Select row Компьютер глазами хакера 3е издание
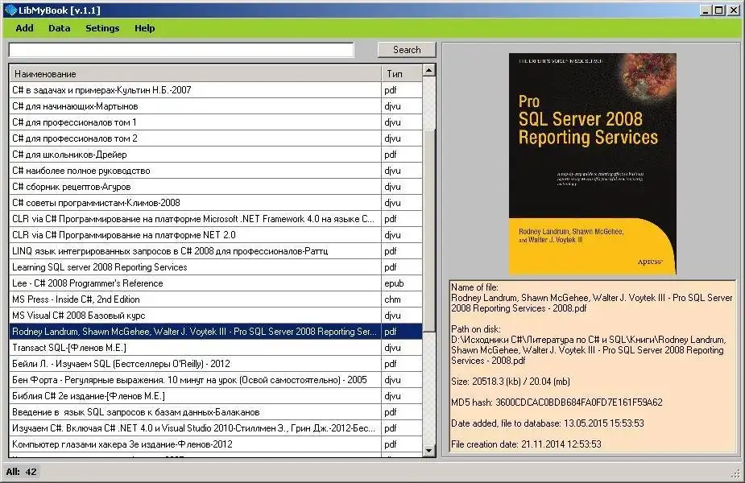This screenshot has width=745, height=483. coord(216,444)
